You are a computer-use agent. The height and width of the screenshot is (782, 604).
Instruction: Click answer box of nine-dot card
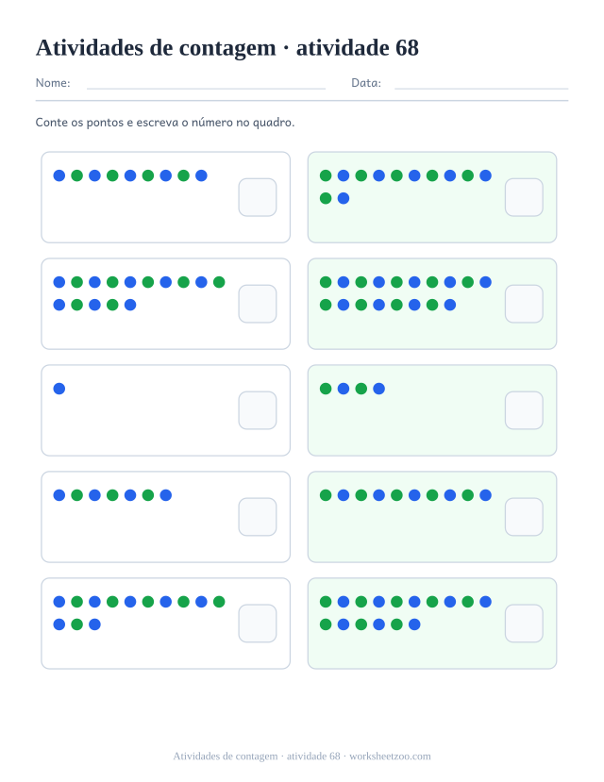point(258,197)
